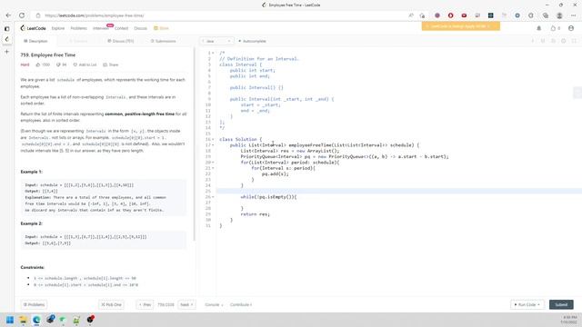The height and width of the screenshot is (327, 582).
Task: Click the Pick One button
Action: coord(111,305)
